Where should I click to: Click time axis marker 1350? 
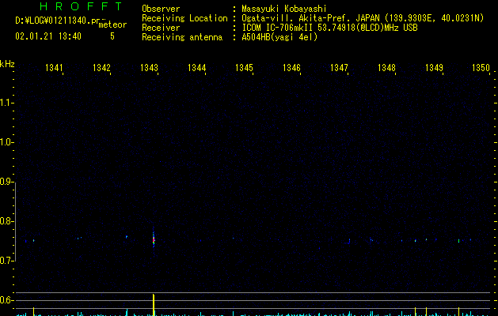481,68
